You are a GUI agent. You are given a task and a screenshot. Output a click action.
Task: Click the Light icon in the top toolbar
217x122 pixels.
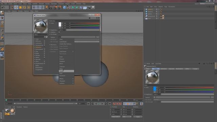coord(93,7)
